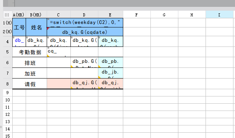
Task: Click the 工号 header cell
Action: click(x=19, y=27)
